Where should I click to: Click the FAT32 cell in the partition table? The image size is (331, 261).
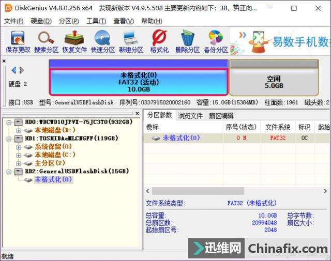[x=278, y=138]
